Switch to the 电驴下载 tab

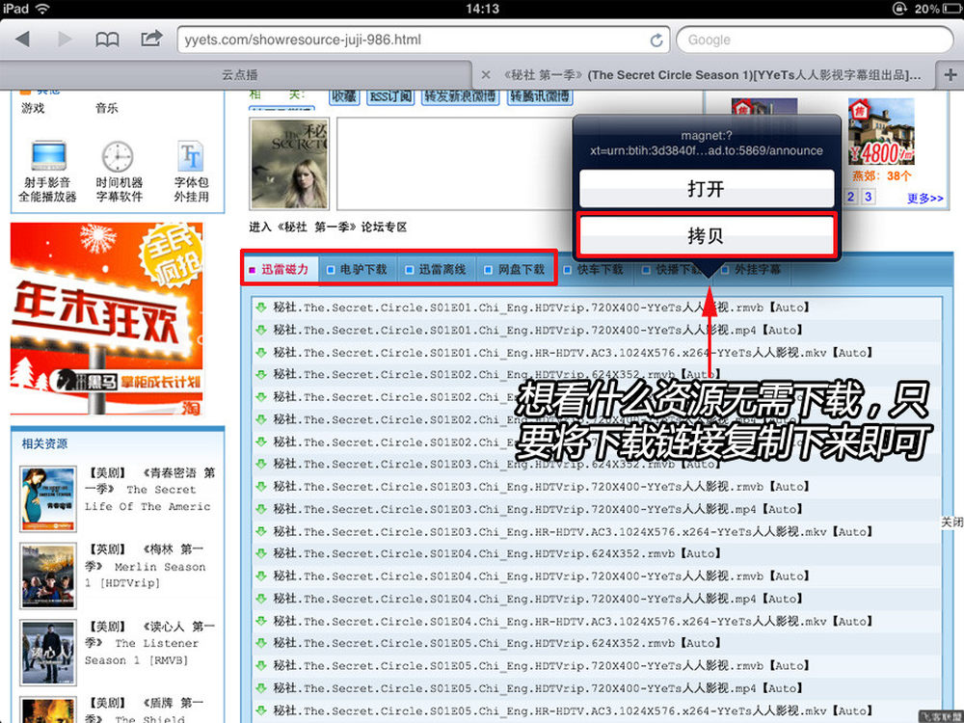click(x=358, y=269)
